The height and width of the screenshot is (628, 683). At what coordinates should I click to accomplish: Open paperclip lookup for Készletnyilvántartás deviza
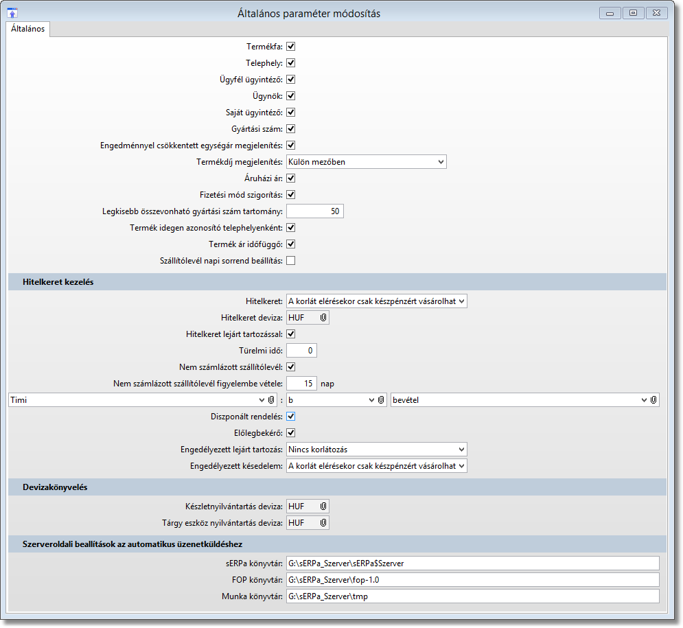[323, 506]
